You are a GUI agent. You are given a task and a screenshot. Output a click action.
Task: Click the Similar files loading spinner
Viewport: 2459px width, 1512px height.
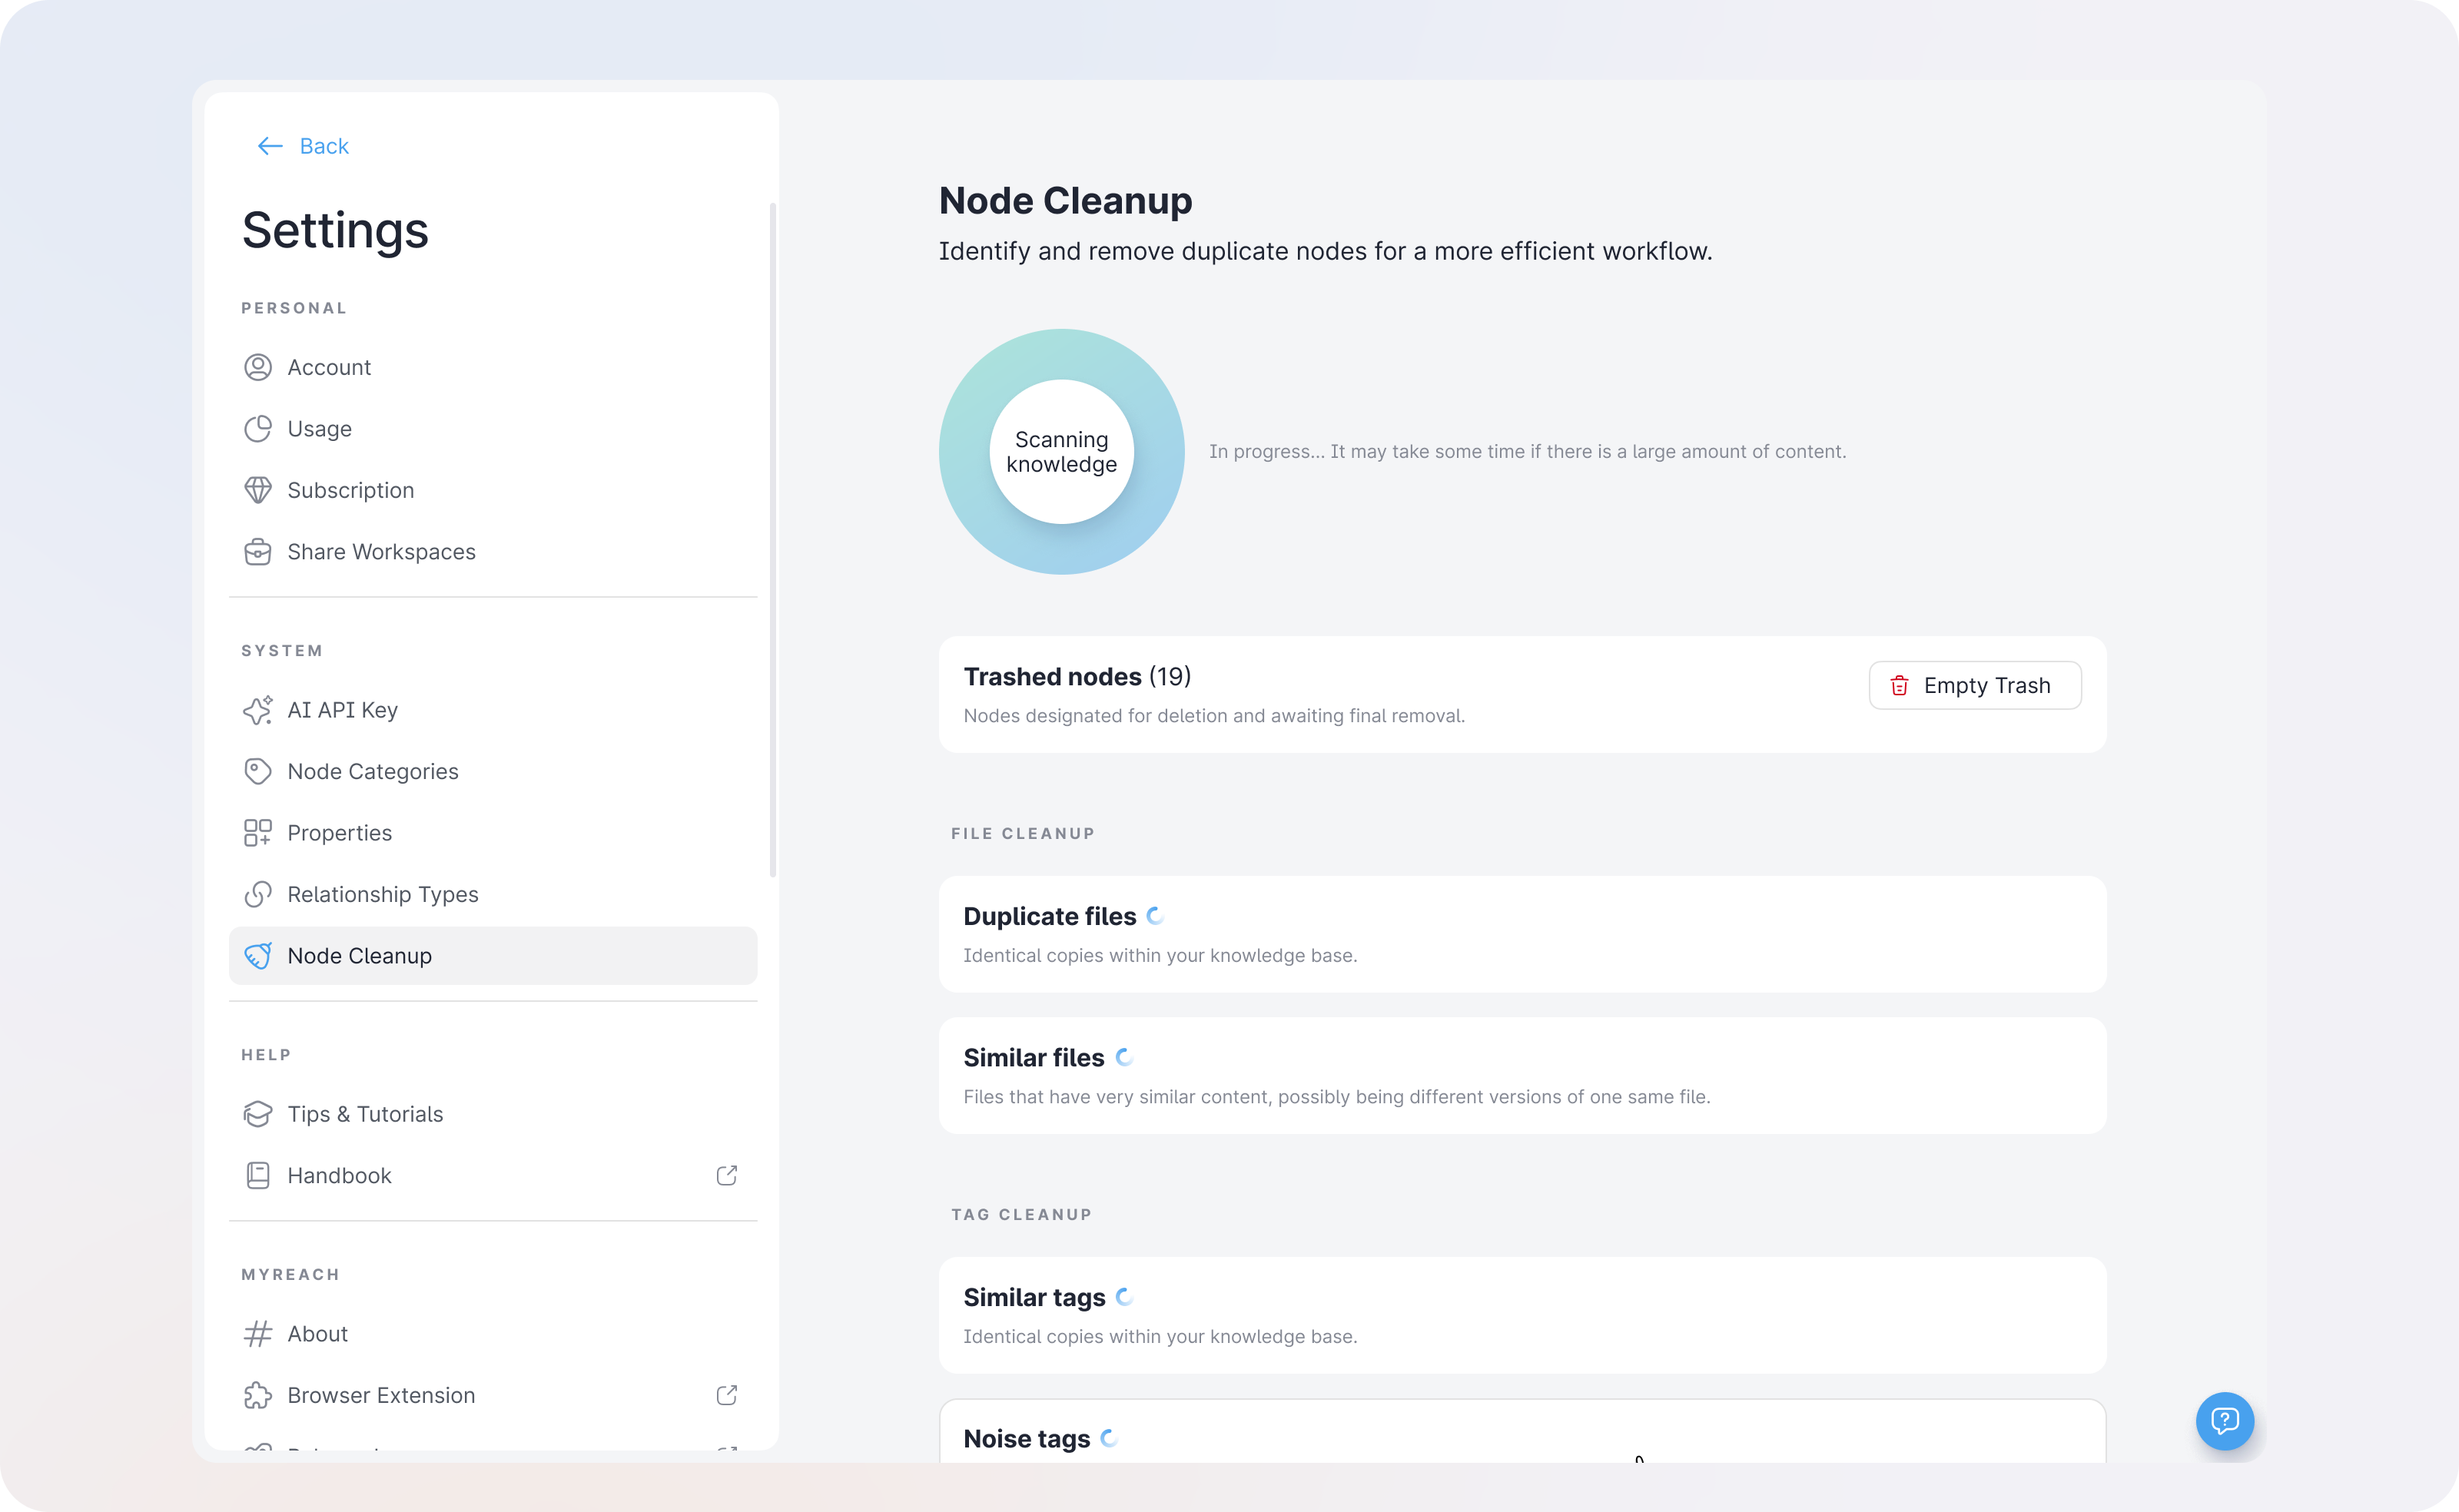(1124, 1057)
